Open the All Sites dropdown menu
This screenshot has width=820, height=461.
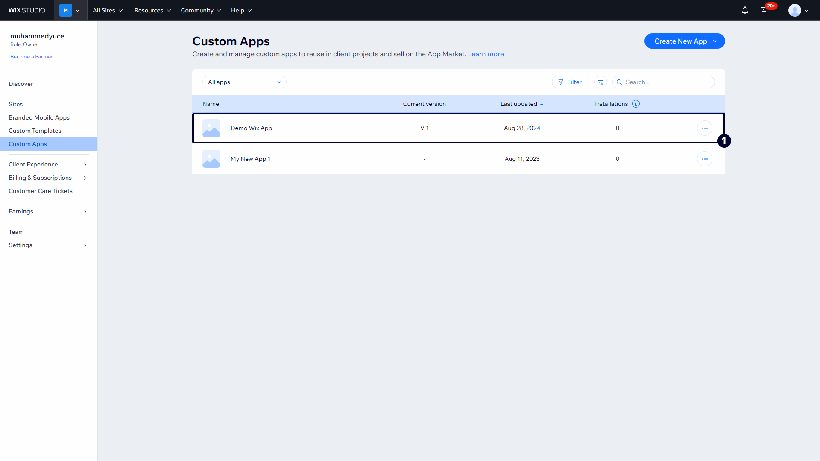click(x=108, y=10)
